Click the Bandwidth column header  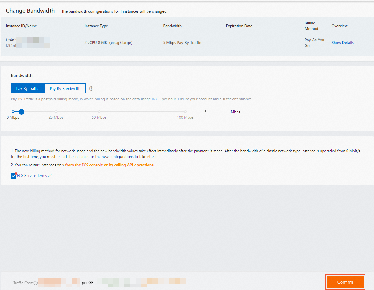coord(172,26)
